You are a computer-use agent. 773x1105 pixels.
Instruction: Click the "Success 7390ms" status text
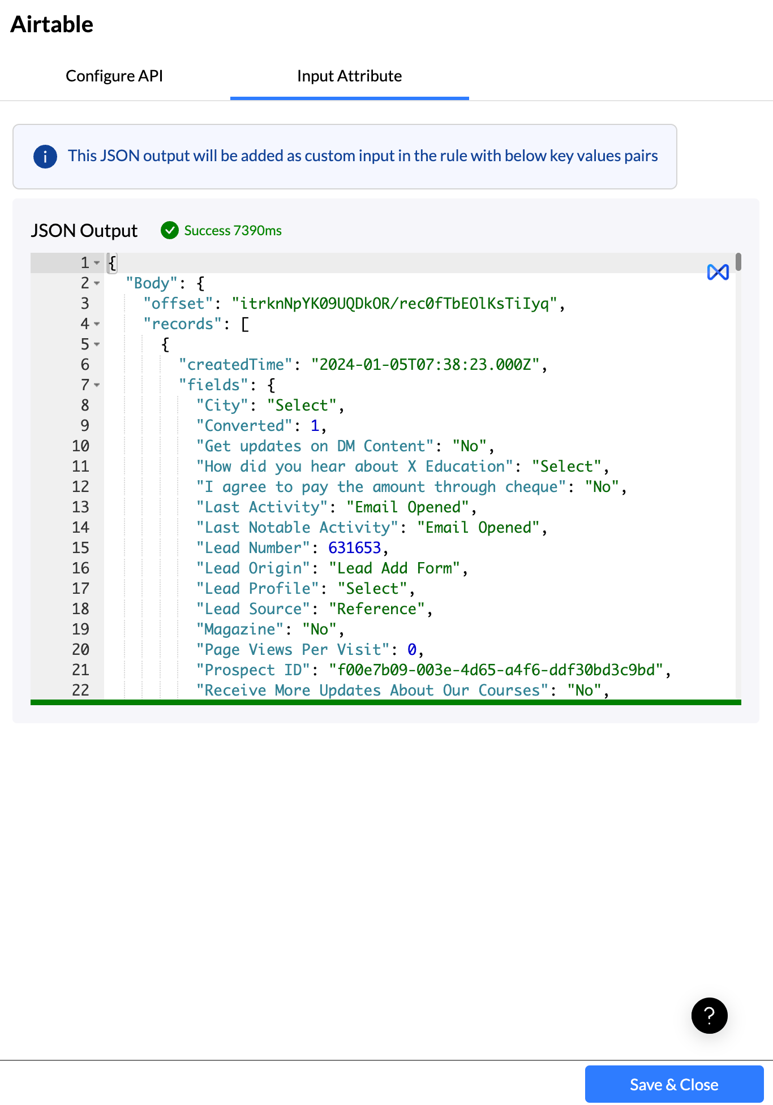click(x=233, y=231)
